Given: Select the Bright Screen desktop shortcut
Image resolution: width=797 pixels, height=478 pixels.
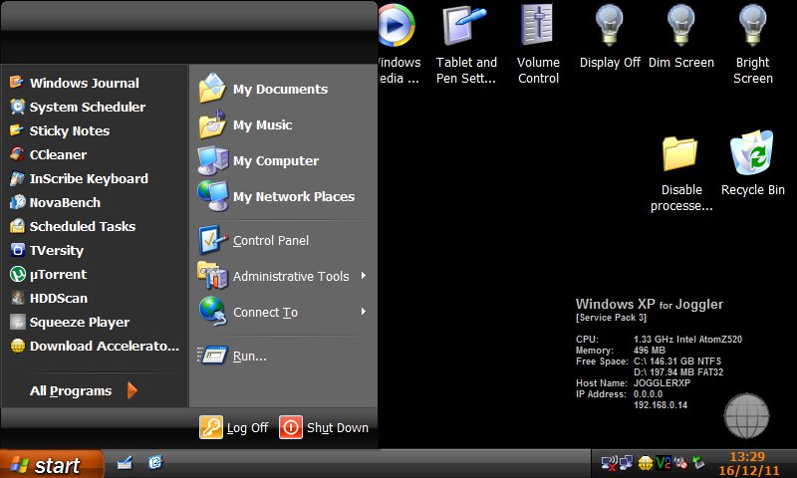Looking at the screenshot, I should pos(753,44).
